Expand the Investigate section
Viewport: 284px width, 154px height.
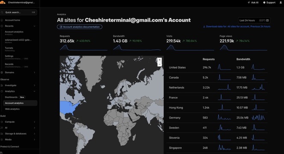(x=34, y=85)
